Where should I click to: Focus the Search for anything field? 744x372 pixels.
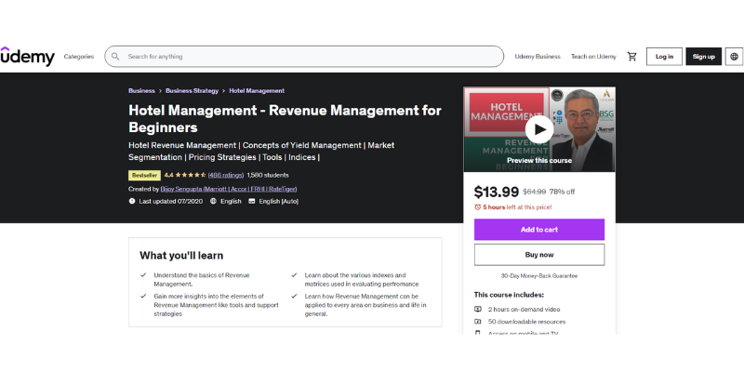tap(304, 57)
